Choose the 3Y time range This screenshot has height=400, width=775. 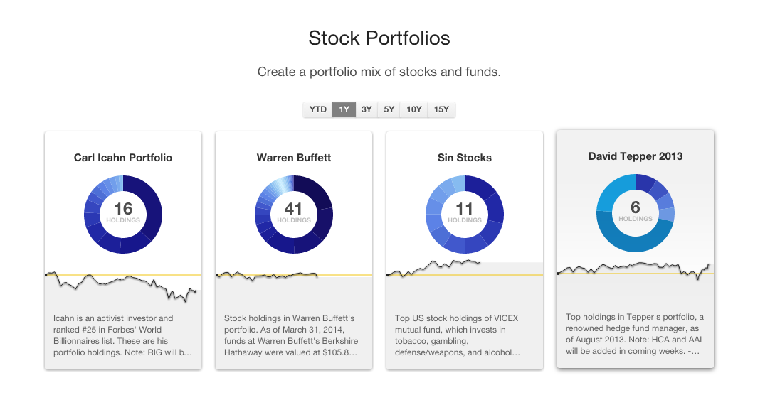(367, 109)
